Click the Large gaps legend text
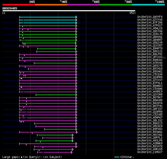This screenshot has width=167, height=159. [x=32, y=157]
